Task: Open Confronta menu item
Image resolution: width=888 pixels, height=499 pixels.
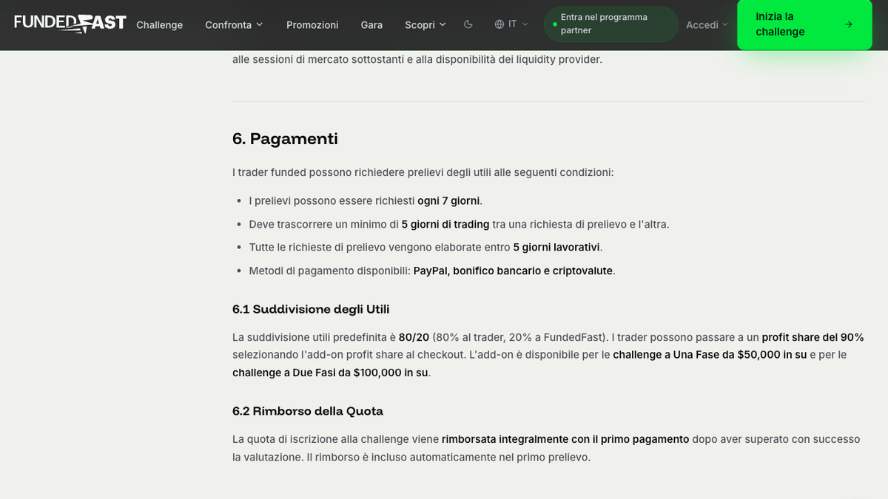Action: point(234,24)
